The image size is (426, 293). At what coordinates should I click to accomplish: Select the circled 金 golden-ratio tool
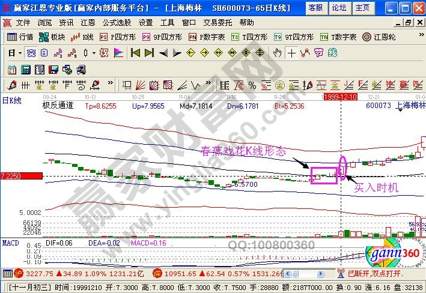(280, 85)
